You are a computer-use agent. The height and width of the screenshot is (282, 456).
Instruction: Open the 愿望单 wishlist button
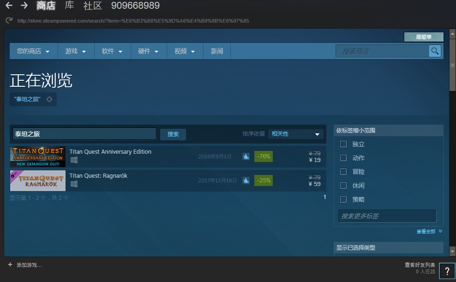pyautogui.click(x=424, y=37)
